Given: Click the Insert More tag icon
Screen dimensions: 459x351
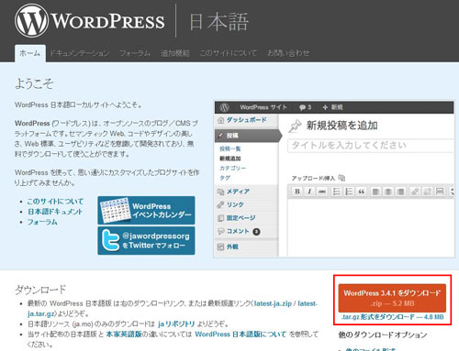Looking at the screenshot, I should pos(440,192).
